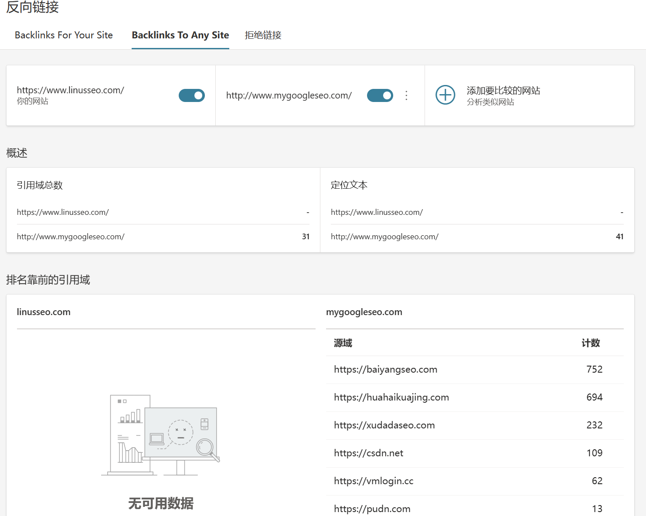Screen dimensions: 646x516
Task: Open the baiyangseo.com source domain link
Action: coord(385,370)
